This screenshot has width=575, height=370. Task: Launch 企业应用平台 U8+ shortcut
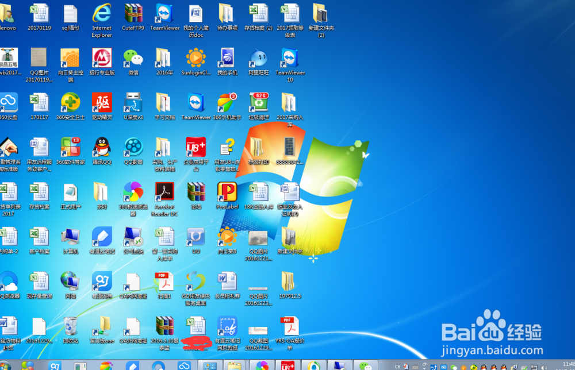tap(196, 155)
